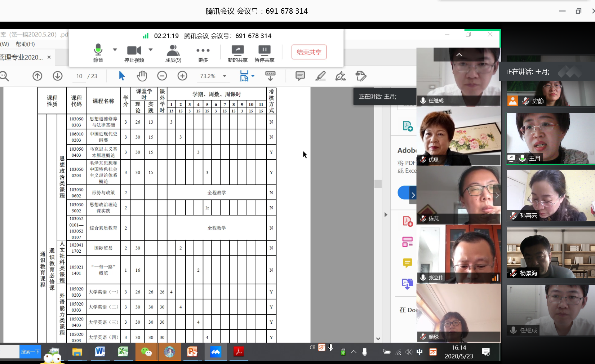595x364 pixels.
Task: Select the hand pan tool
Action: [142, 76]
